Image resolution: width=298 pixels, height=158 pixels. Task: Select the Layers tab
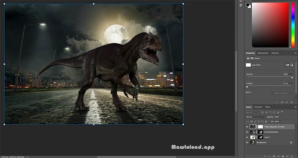(249, 107)
